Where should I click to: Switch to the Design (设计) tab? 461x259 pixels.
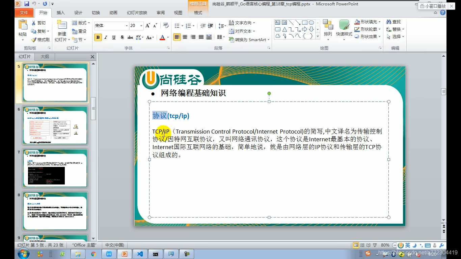(78, 13)
